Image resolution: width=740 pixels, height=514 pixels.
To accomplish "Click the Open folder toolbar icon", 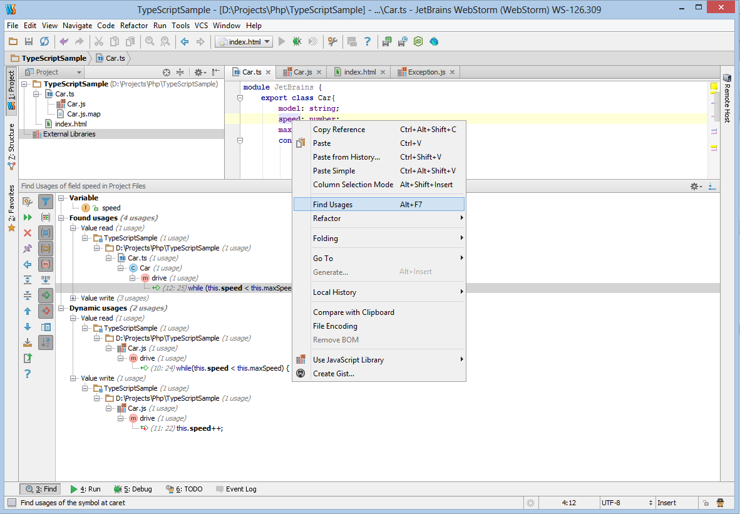I will click(13, 41).
